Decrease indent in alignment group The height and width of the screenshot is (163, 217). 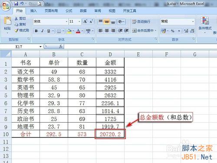point(120,30)
